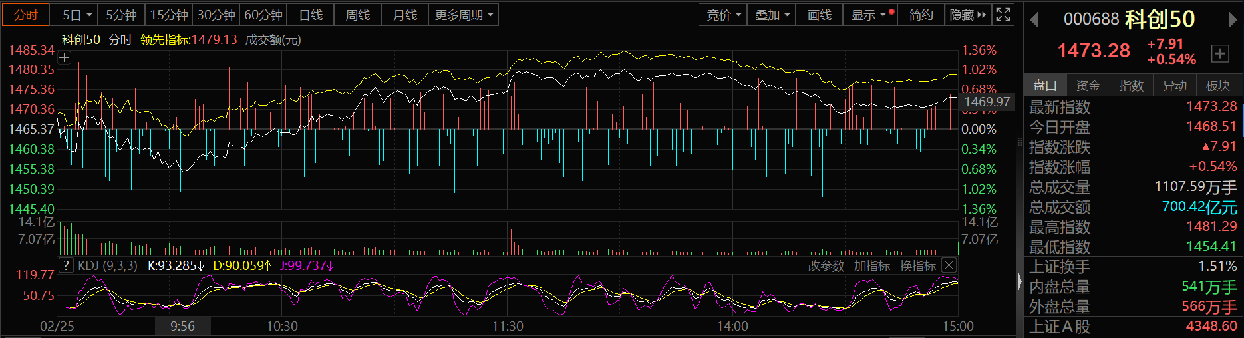Hide the right panel with 隐藏 button
The image size is (1244, 338).
[967, 15]
